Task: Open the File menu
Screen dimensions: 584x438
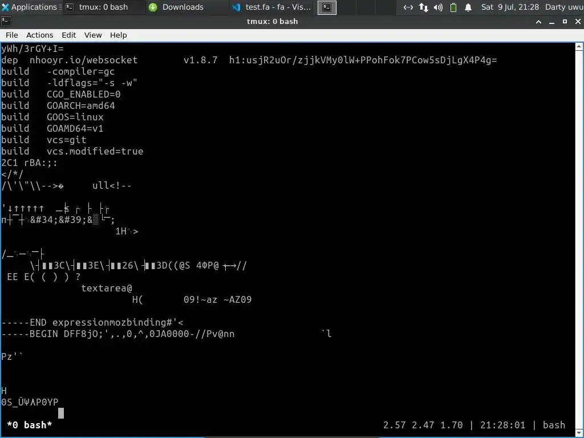Action: click(x=11, y=35)
